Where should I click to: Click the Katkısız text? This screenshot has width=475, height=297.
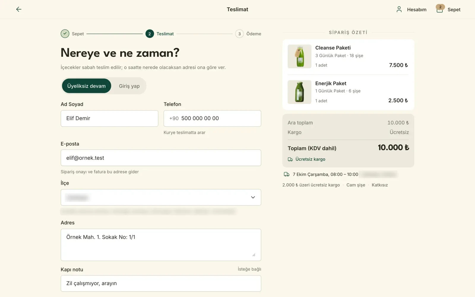pyautogui.click(x=380, y=185)
